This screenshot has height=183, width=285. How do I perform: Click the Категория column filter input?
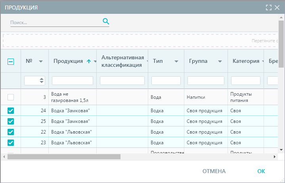click(246, 81)
